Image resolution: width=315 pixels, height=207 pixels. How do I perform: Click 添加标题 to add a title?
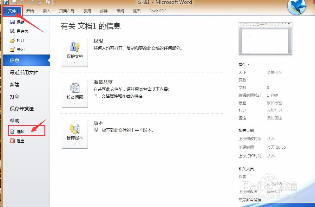tap(274, 103)
